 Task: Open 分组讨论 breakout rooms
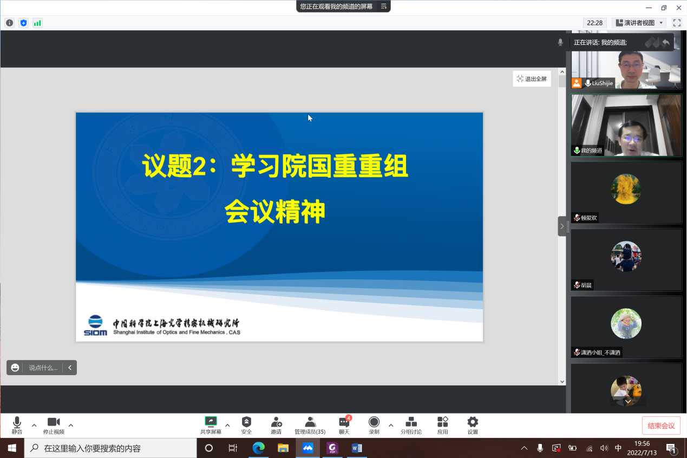(411, 425)
